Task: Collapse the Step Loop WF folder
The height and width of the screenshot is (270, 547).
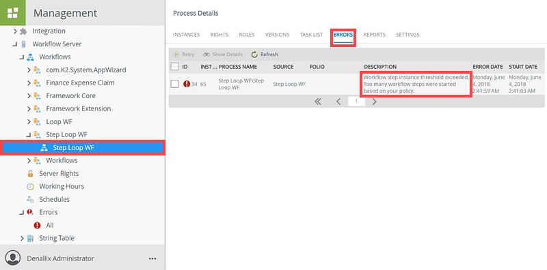Action: 29,134
